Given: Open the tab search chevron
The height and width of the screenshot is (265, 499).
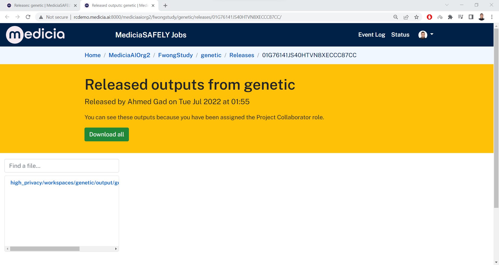Looking at the screenshot, I should 447,5.
